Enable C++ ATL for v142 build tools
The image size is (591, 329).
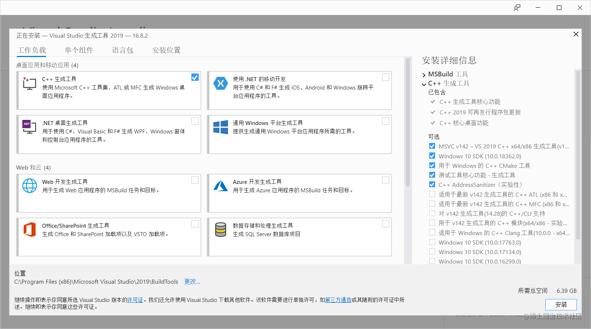[432, 194]
